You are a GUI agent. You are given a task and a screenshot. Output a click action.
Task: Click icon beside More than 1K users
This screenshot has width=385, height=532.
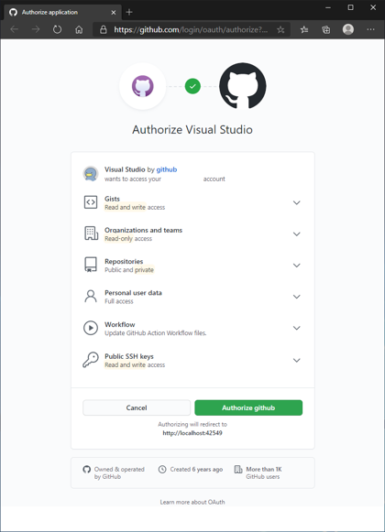(x=238, y=469)
